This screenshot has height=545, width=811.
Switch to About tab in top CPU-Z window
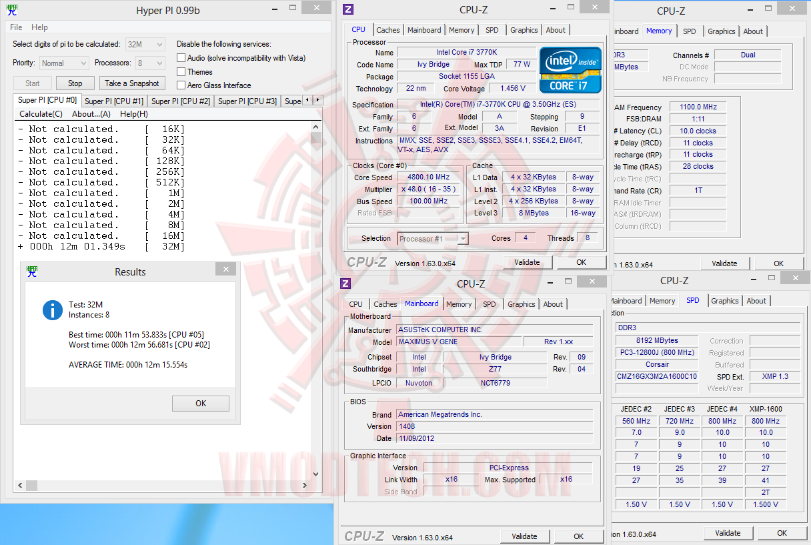coord(556,30)
